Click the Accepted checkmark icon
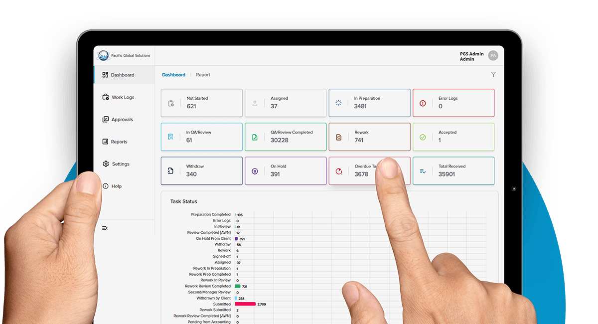Image resolution: width=598 pixels, height=324 pixels. click(423, 137)
